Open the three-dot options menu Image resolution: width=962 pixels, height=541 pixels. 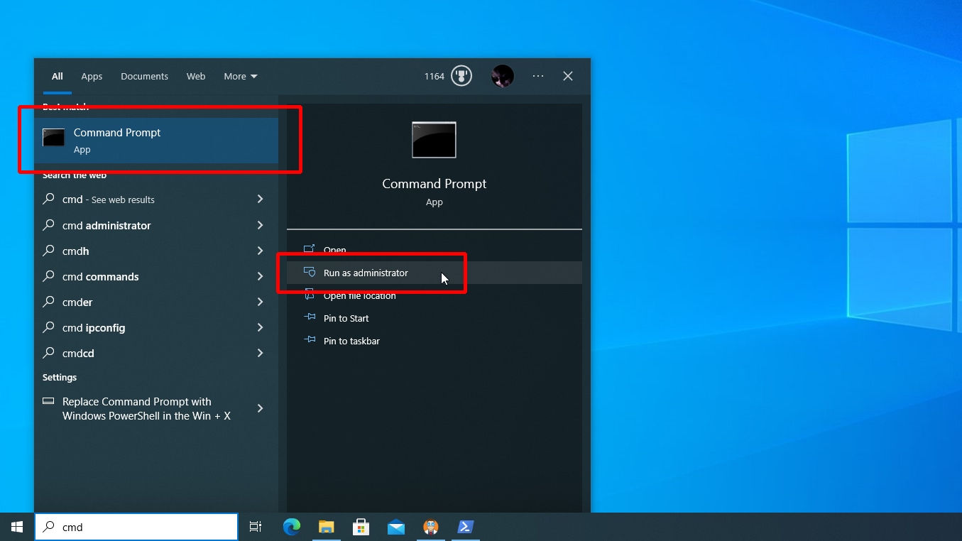point(538,76)
